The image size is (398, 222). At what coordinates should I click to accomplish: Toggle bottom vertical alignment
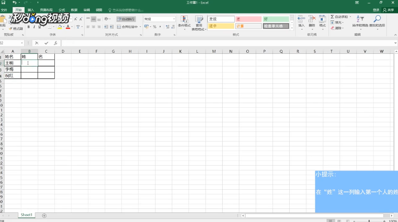99,19
